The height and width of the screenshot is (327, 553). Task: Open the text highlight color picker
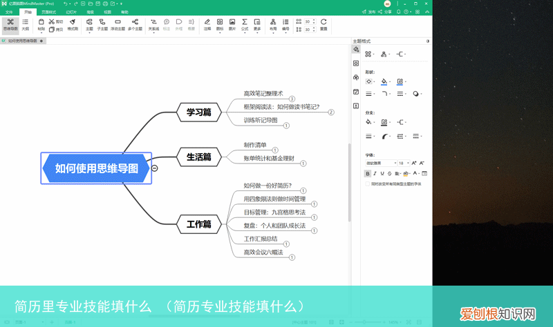(406, 174)
